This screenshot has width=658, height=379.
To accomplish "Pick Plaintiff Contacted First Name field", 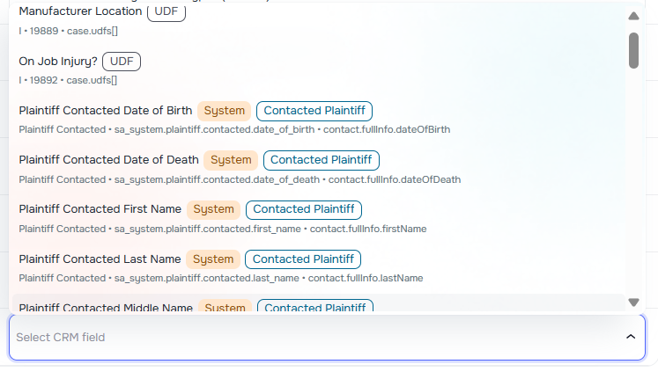I will [100, 209].
